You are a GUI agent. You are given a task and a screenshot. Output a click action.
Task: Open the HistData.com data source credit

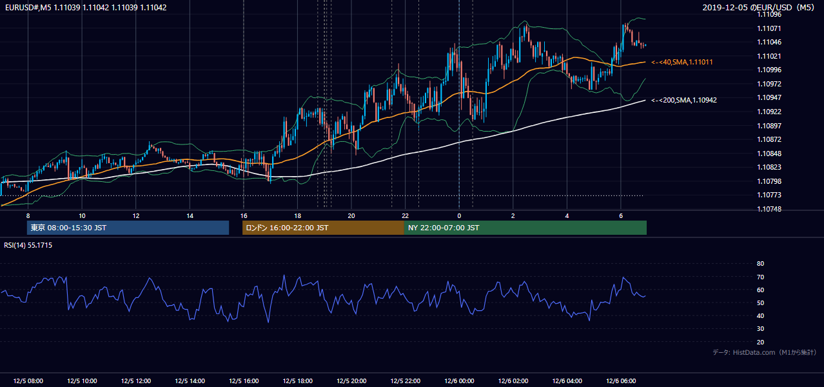[765, 352]
